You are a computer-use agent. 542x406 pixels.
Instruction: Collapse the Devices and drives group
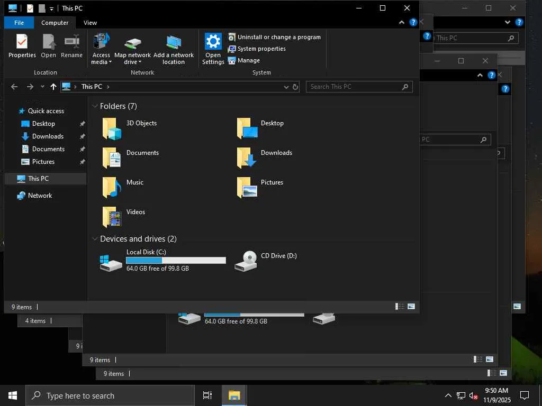(x=95, y=238)
